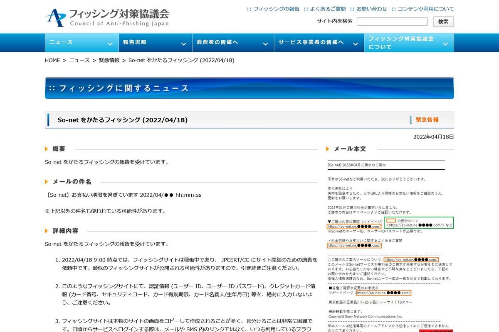
Task: Open the よくあるご質問 link
Action: 328,9
